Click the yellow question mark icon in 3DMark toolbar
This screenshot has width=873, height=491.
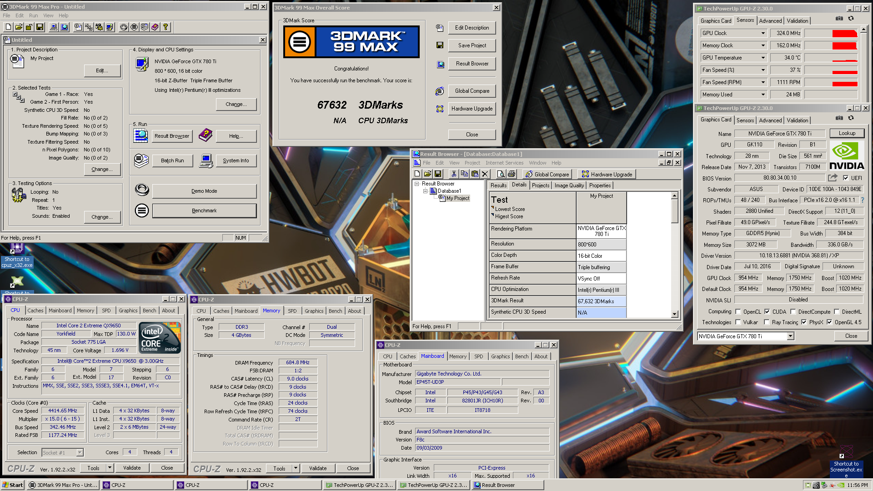click(166, 27)
